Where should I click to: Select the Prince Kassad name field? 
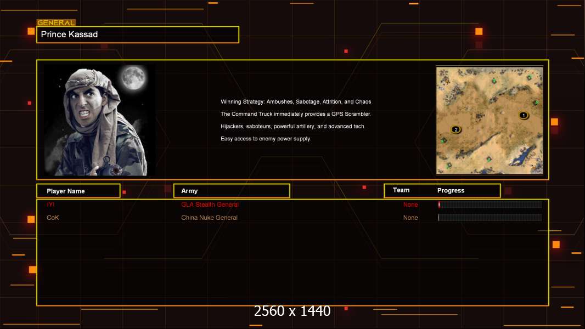pos(138,35)
